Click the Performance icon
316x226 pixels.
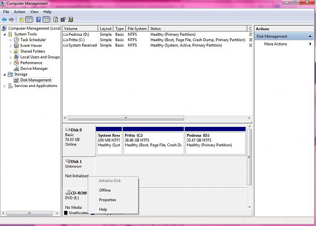coord(16,63)
